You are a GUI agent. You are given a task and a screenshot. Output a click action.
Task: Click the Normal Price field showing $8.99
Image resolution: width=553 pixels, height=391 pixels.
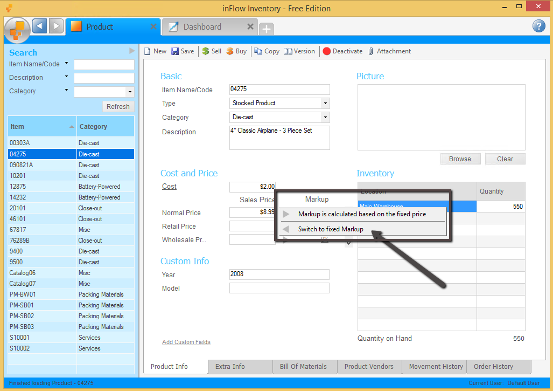click(x=253, y=212)
